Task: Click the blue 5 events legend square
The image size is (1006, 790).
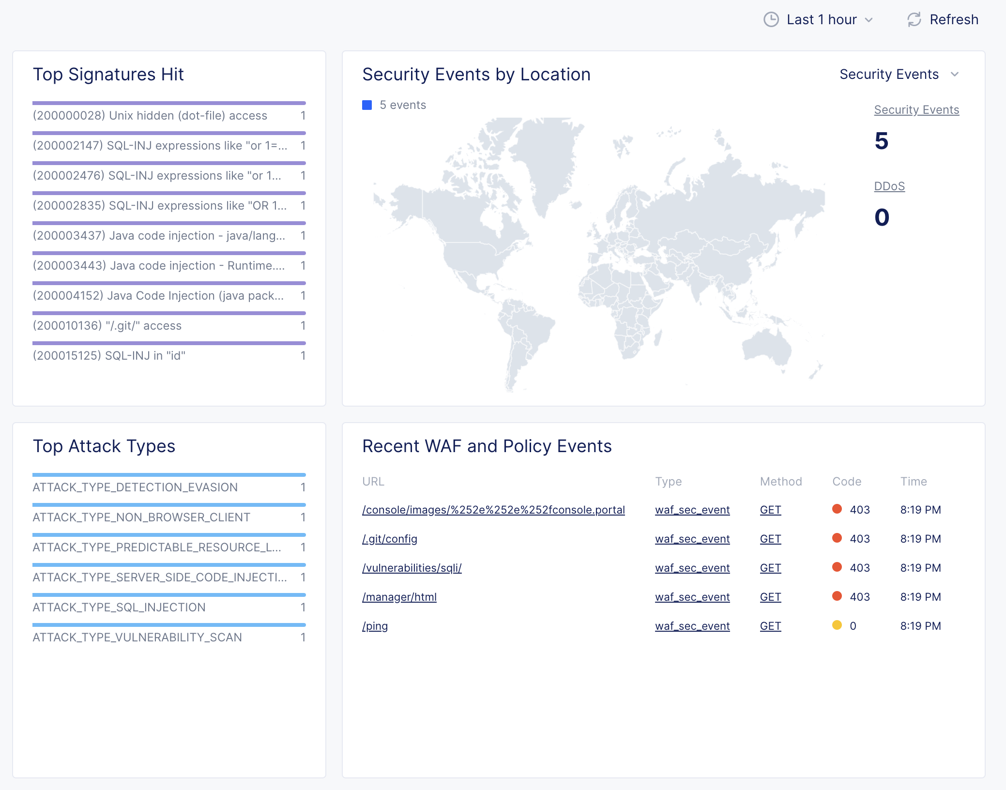Action: 367,105
